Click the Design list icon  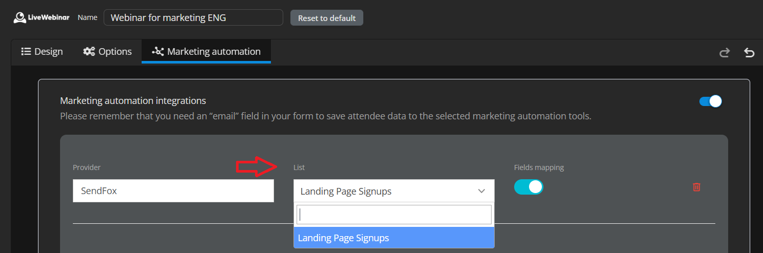pyautogui.click(x=26, y=51)
